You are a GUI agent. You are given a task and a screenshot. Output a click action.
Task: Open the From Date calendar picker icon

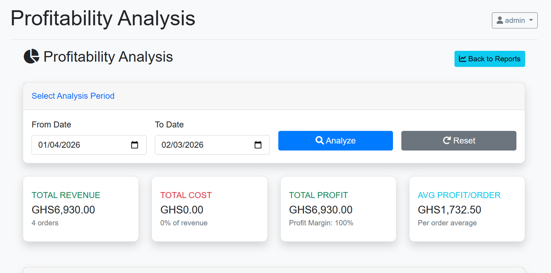click(135, 145)
